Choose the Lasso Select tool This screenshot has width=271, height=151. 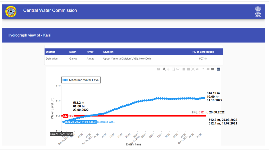178,69
